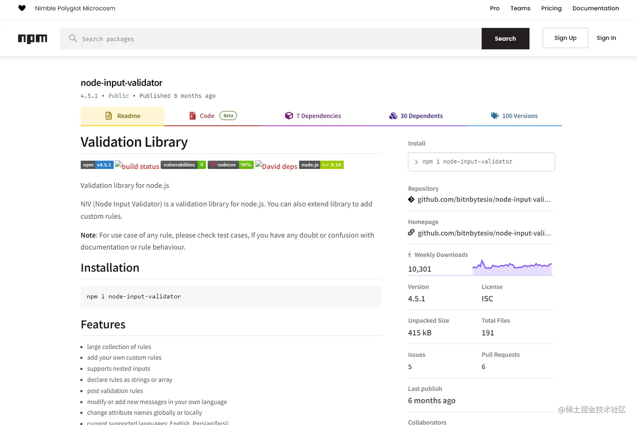Image resolution: width=637 pixels, height=425 pixels.
Task: Open the build status badge
Action: click(137, 166)
